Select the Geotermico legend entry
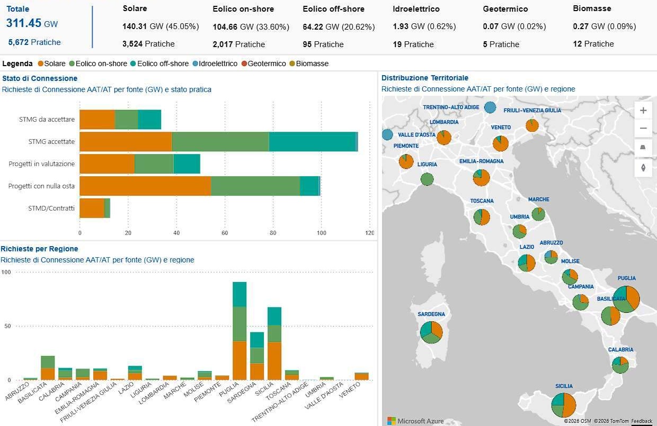The width and height of the screenshot is (657, 426). 263,64
